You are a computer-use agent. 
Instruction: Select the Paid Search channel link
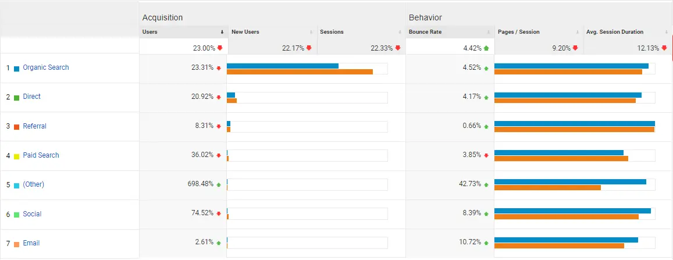[41, 155]
